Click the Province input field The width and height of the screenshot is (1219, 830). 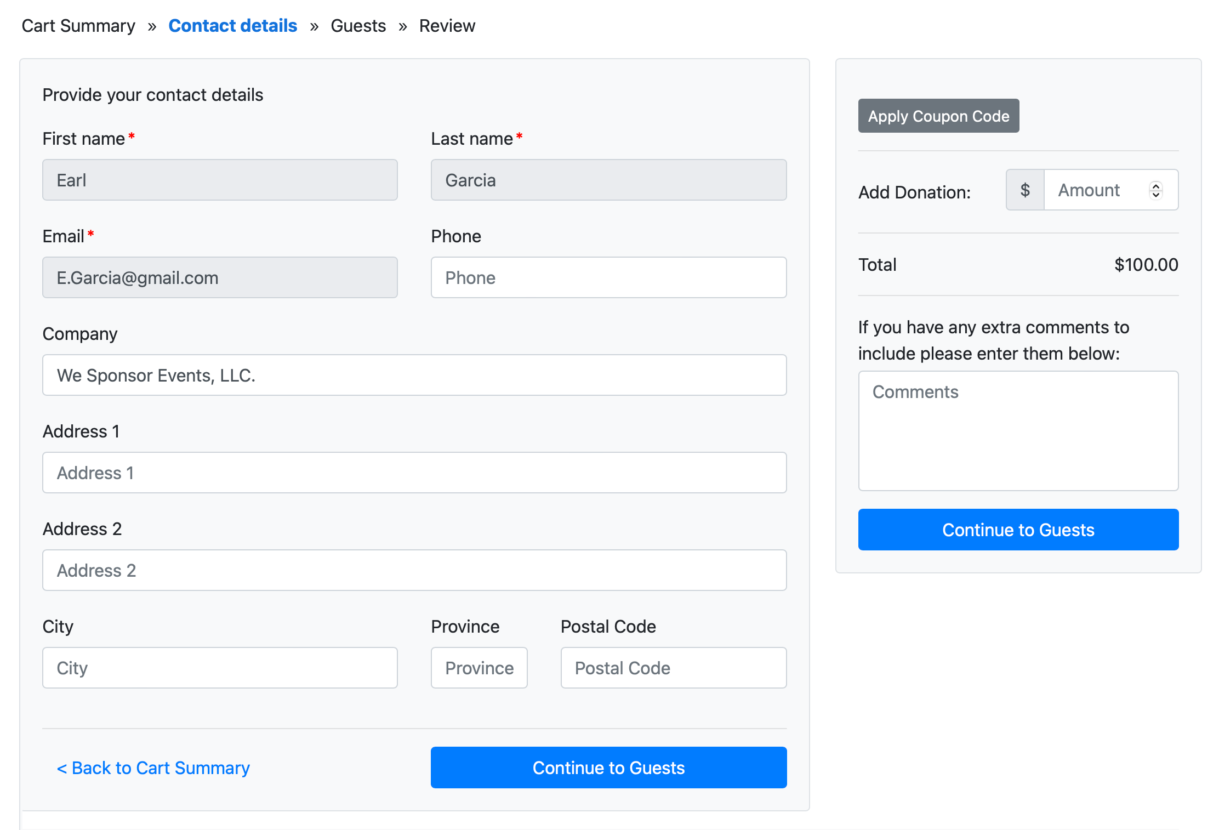pos(479,668)
